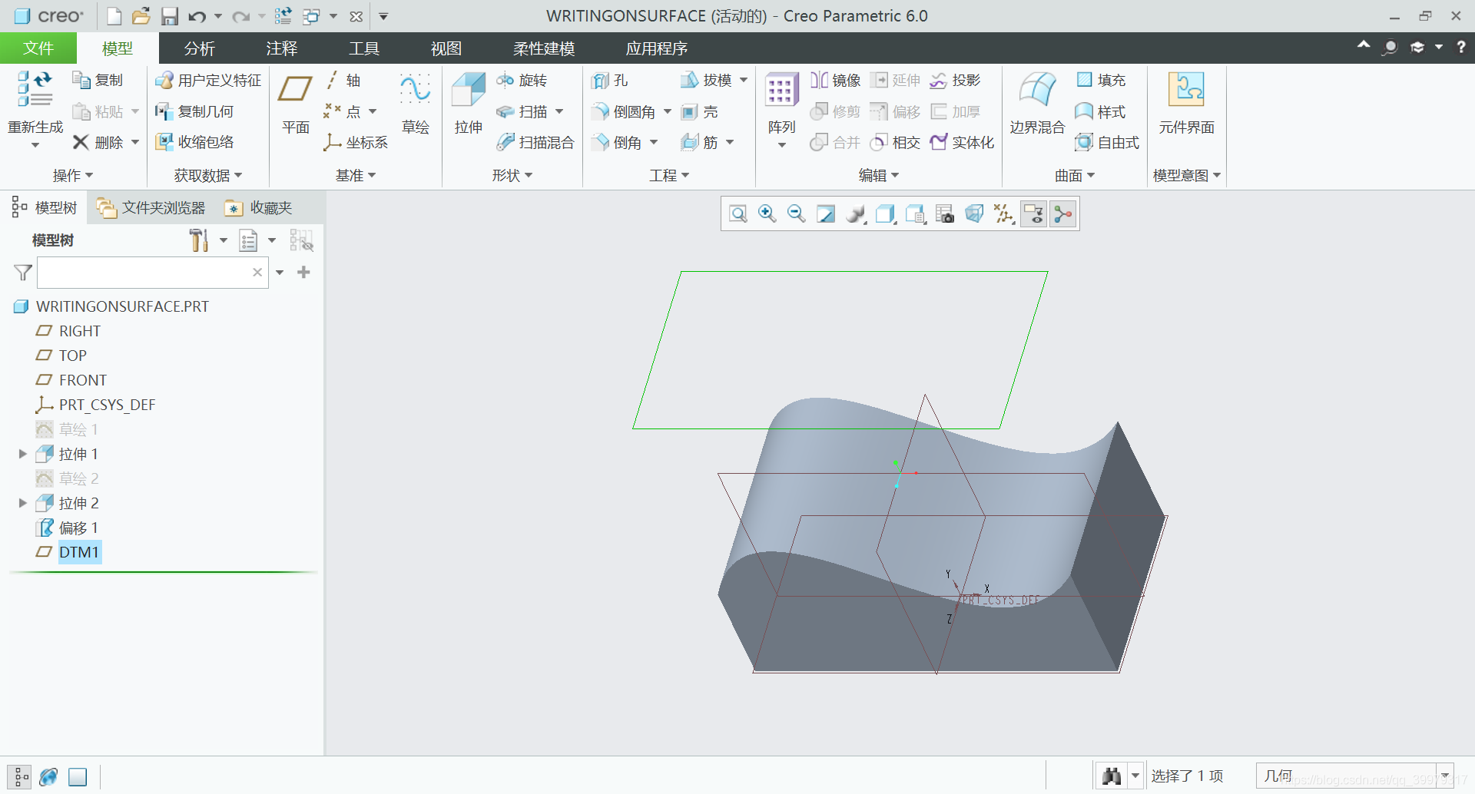The width and height of the screenshot is (1475, 794).
Task: Start a new Sketch (草绘)
Action: click(416, 104)
